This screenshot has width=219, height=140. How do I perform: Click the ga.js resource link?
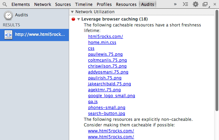coord(93,102)
